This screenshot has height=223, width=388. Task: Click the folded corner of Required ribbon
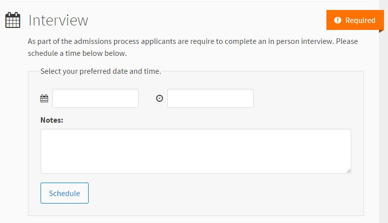(381, 31)
